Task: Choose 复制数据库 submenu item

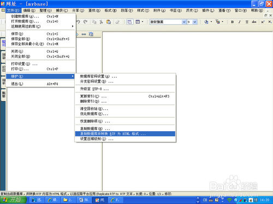Action: tap(125, 128)
